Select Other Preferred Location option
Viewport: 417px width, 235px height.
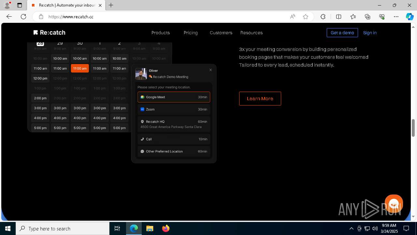tap(174, 151)
